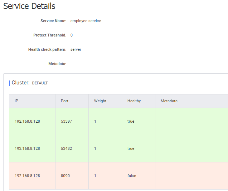This screenshot has width=228, height=191.
Task: Click the weight value in port 8090 row
Action: (x=95, y=176)
